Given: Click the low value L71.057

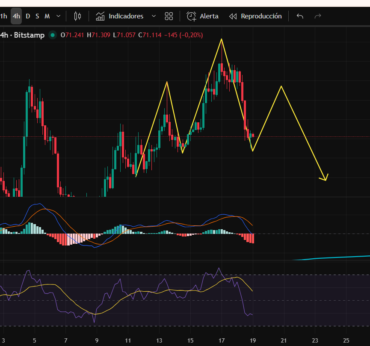Looking at the screenshot, I should tap(124, 35).
